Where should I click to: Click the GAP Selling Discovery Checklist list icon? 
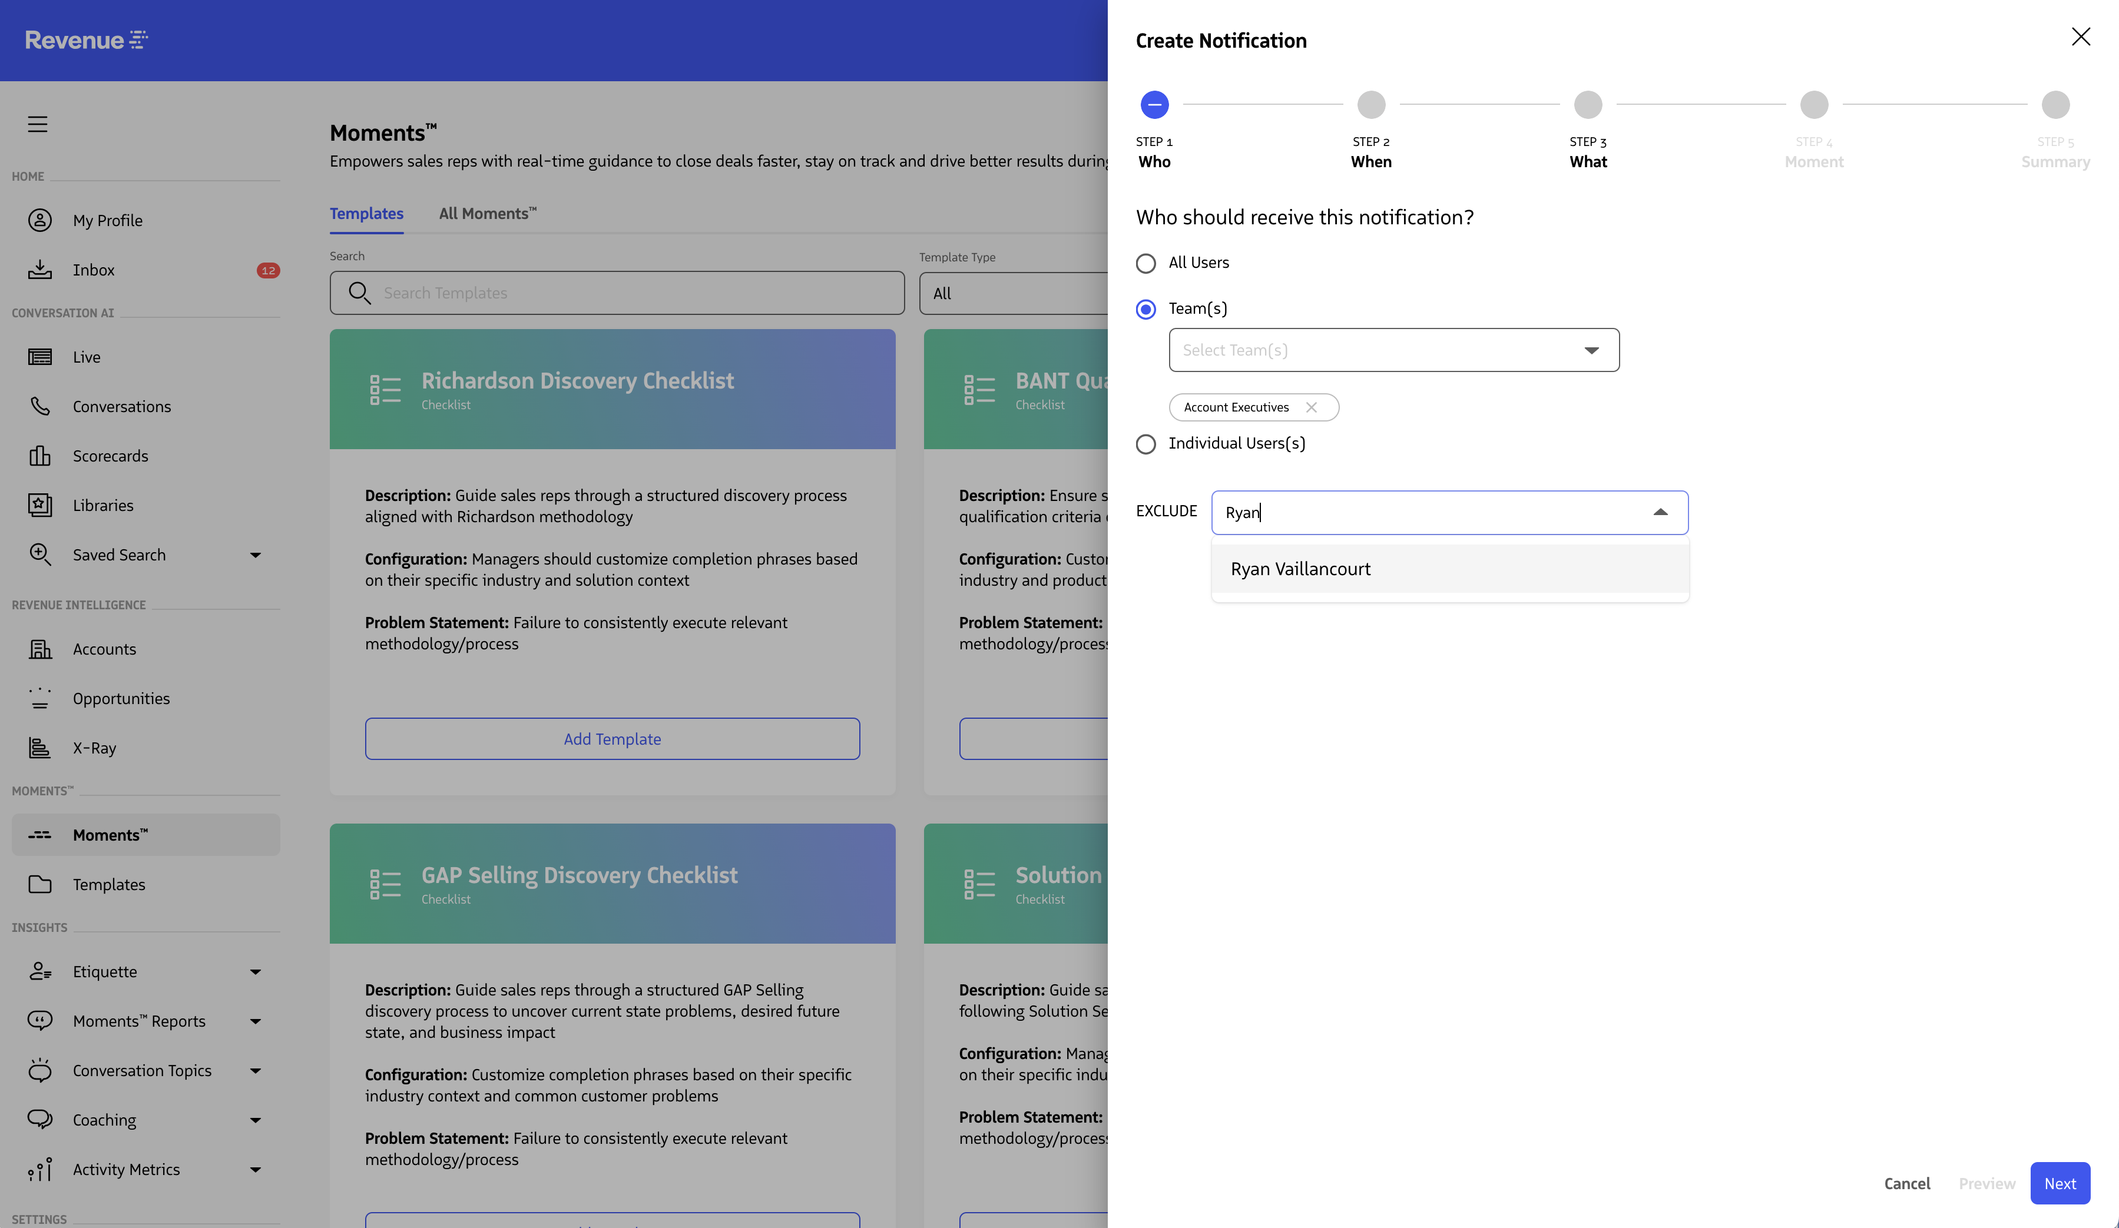(x=385, y=884)
